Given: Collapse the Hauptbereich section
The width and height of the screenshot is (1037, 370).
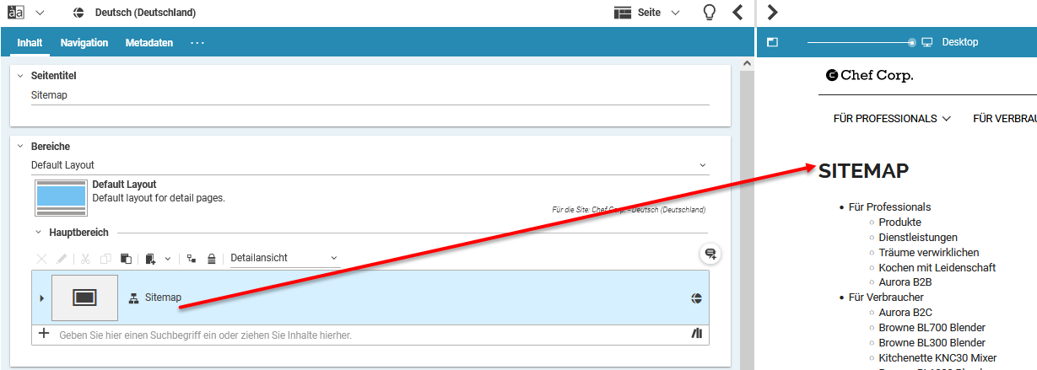Looking at the screenshot, I should point(38,232).
